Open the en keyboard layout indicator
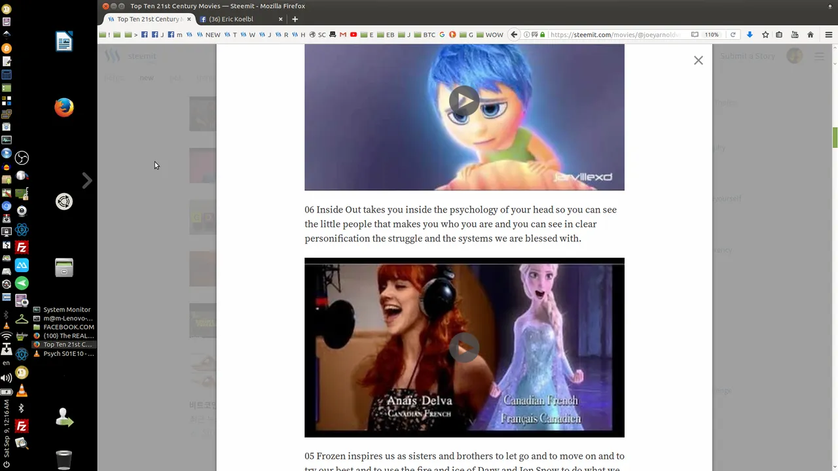This screenshot has width=838, height=471. [x=7, y=363]
